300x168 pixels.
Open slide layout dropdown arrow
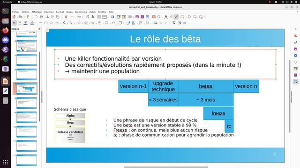pos(204,17)
